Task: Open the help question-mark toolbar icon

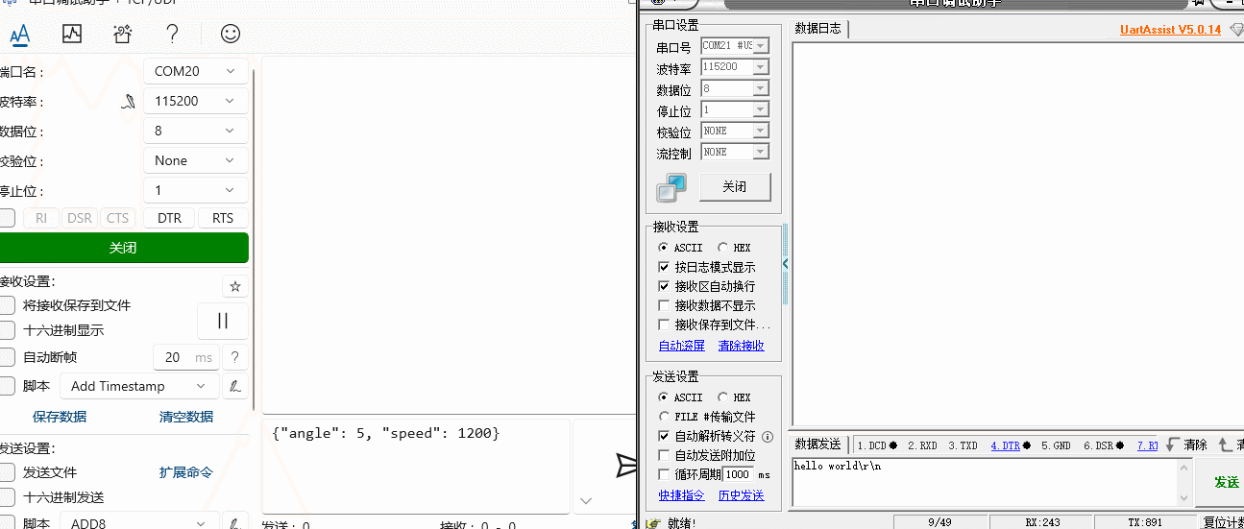Action: (x=173, y=35)
